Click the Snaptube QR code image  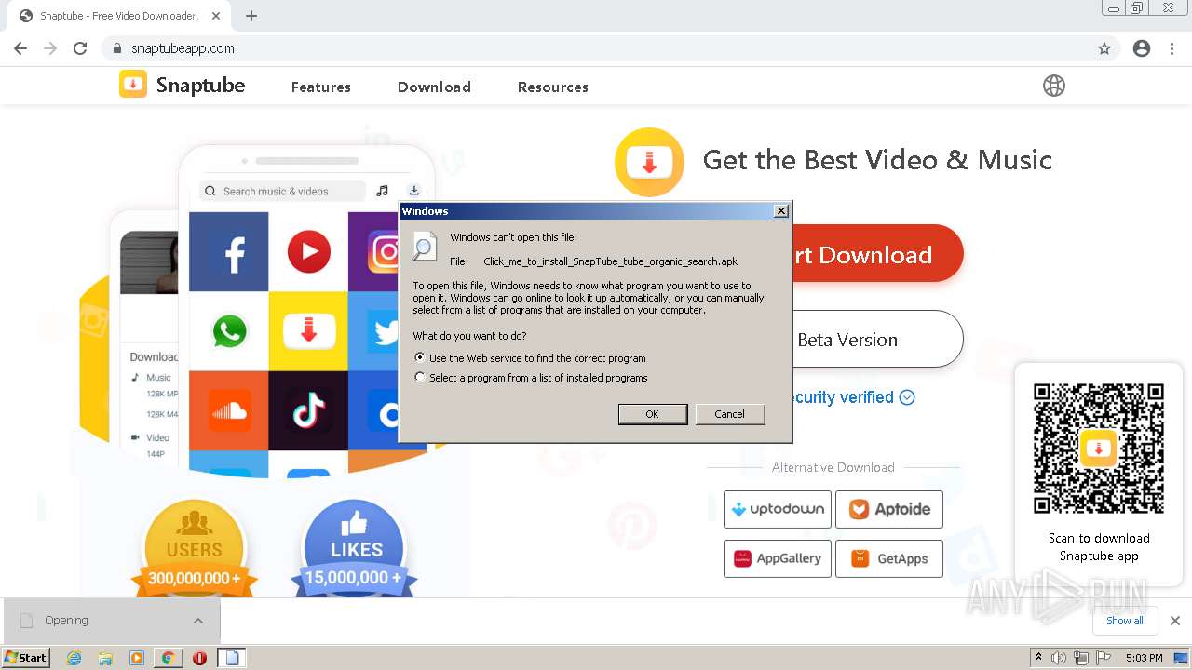coord(1099,448)
